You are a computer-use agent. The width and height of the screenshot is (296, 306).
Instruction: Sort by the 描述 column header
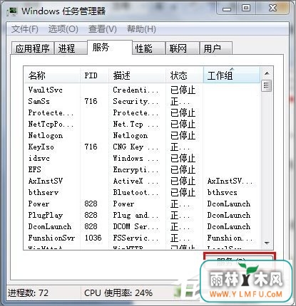click(137, 75)
